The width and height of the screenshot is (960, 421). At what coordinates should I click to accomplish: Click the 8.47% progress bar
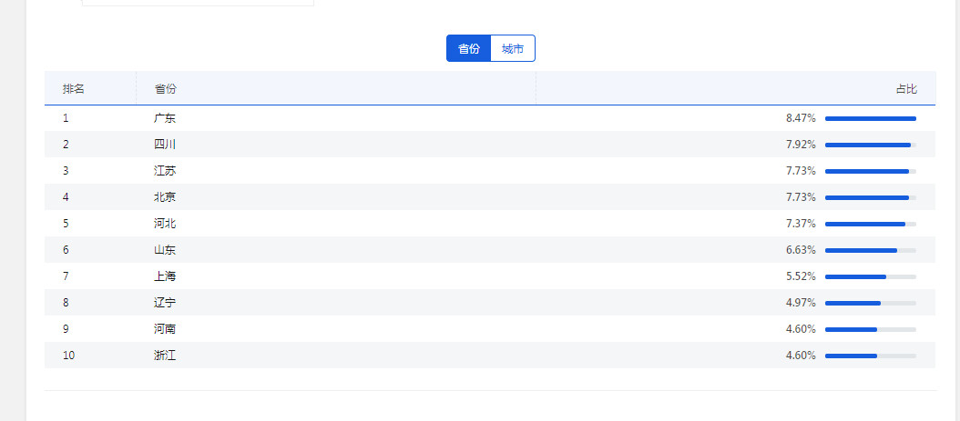tap(870, 118)
